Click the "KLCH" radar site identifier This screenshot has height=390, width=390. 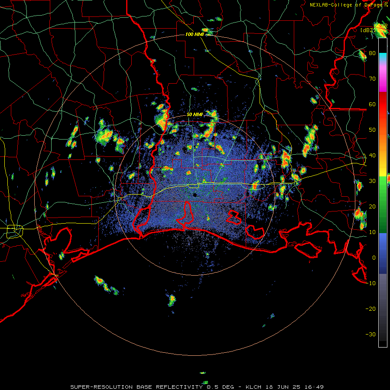(x=253, y=387)
